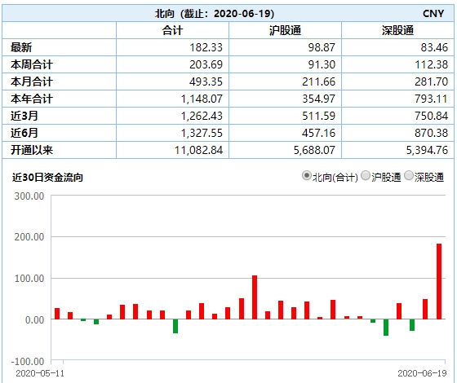
Task: Click the 300.00 y-axis label
Action: 29,196
